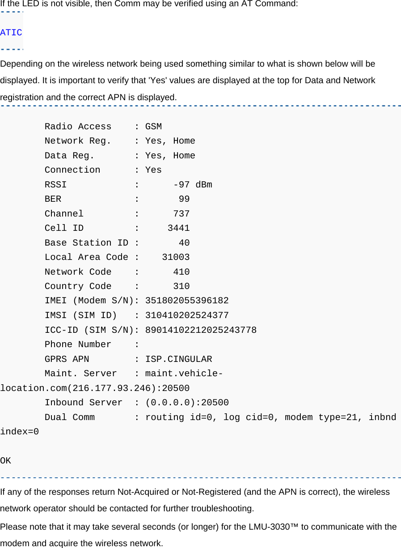Click the Channel value '737'
Viewport: 401px width, 548px height.
(x=181, y=214)
